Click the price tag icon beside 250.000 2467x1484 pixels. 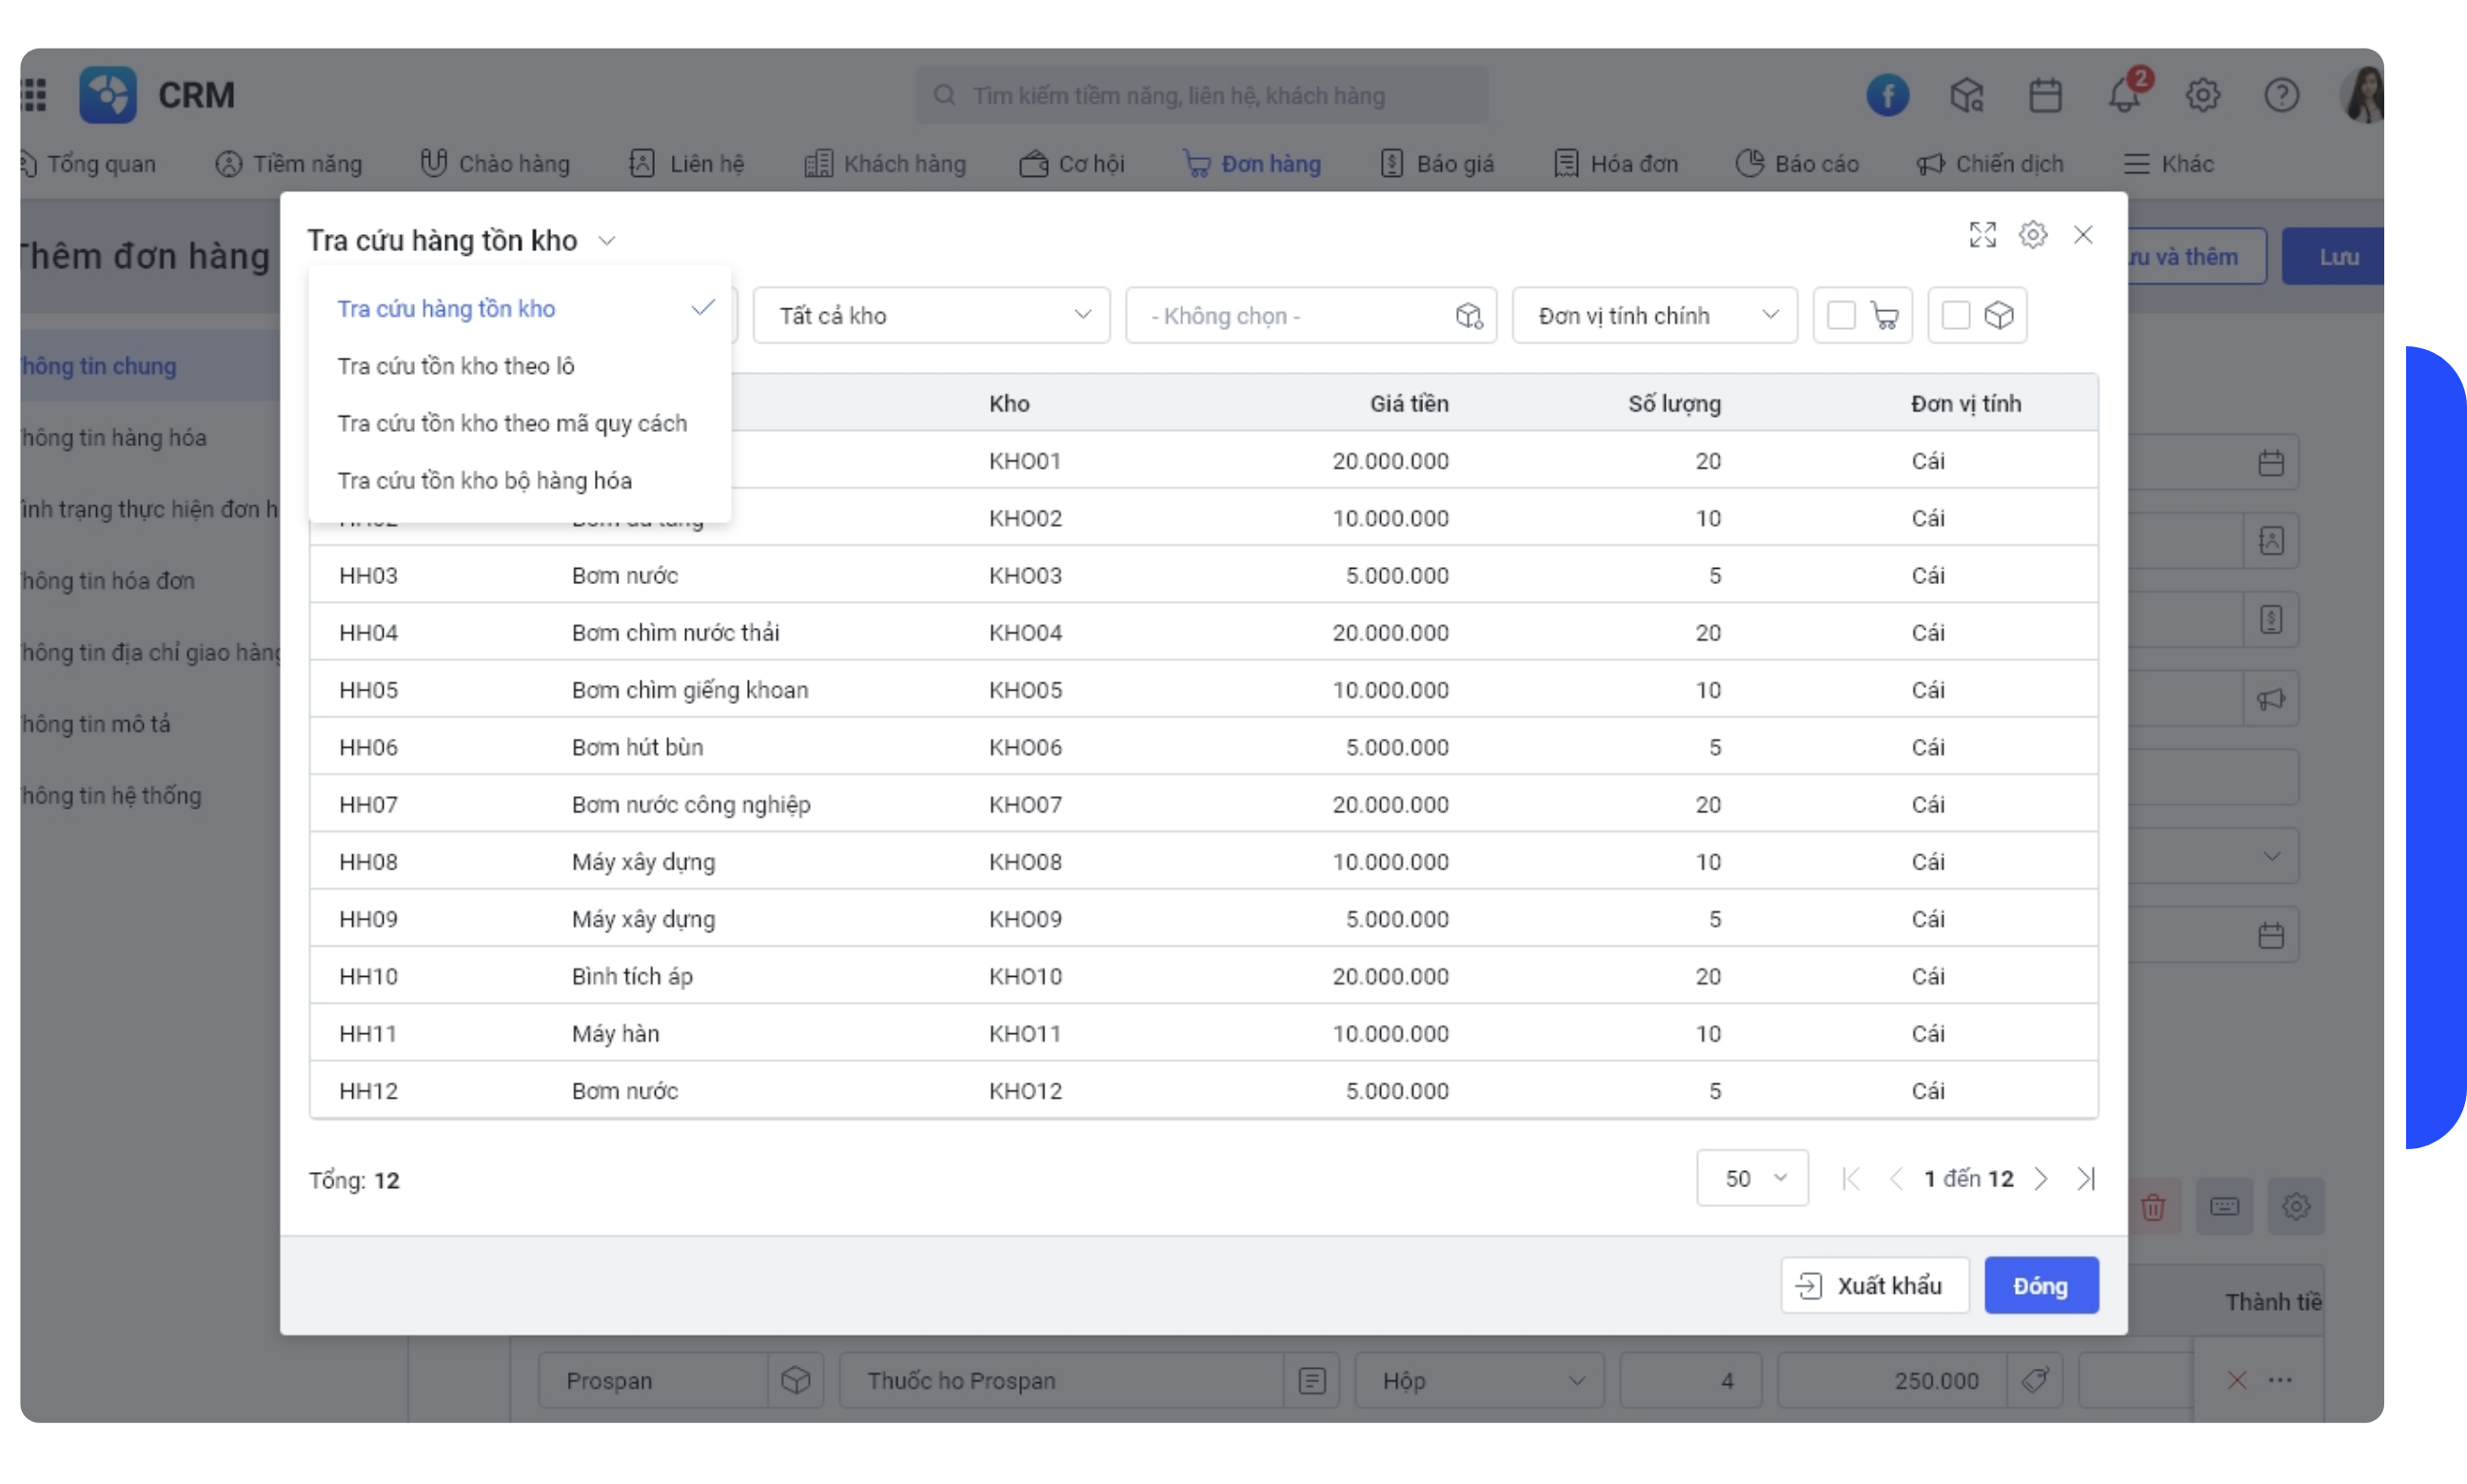click(2034, 1380)
